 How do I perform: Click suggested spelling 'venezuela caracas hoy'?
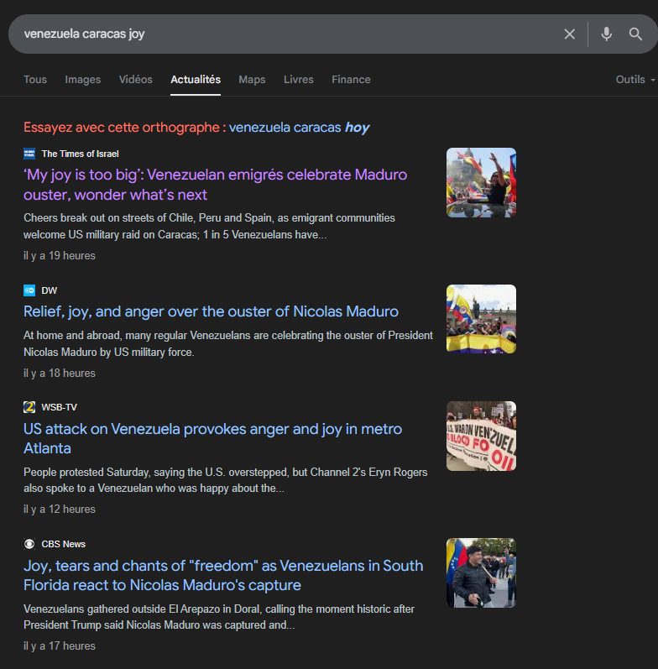(x=299, y=128)
